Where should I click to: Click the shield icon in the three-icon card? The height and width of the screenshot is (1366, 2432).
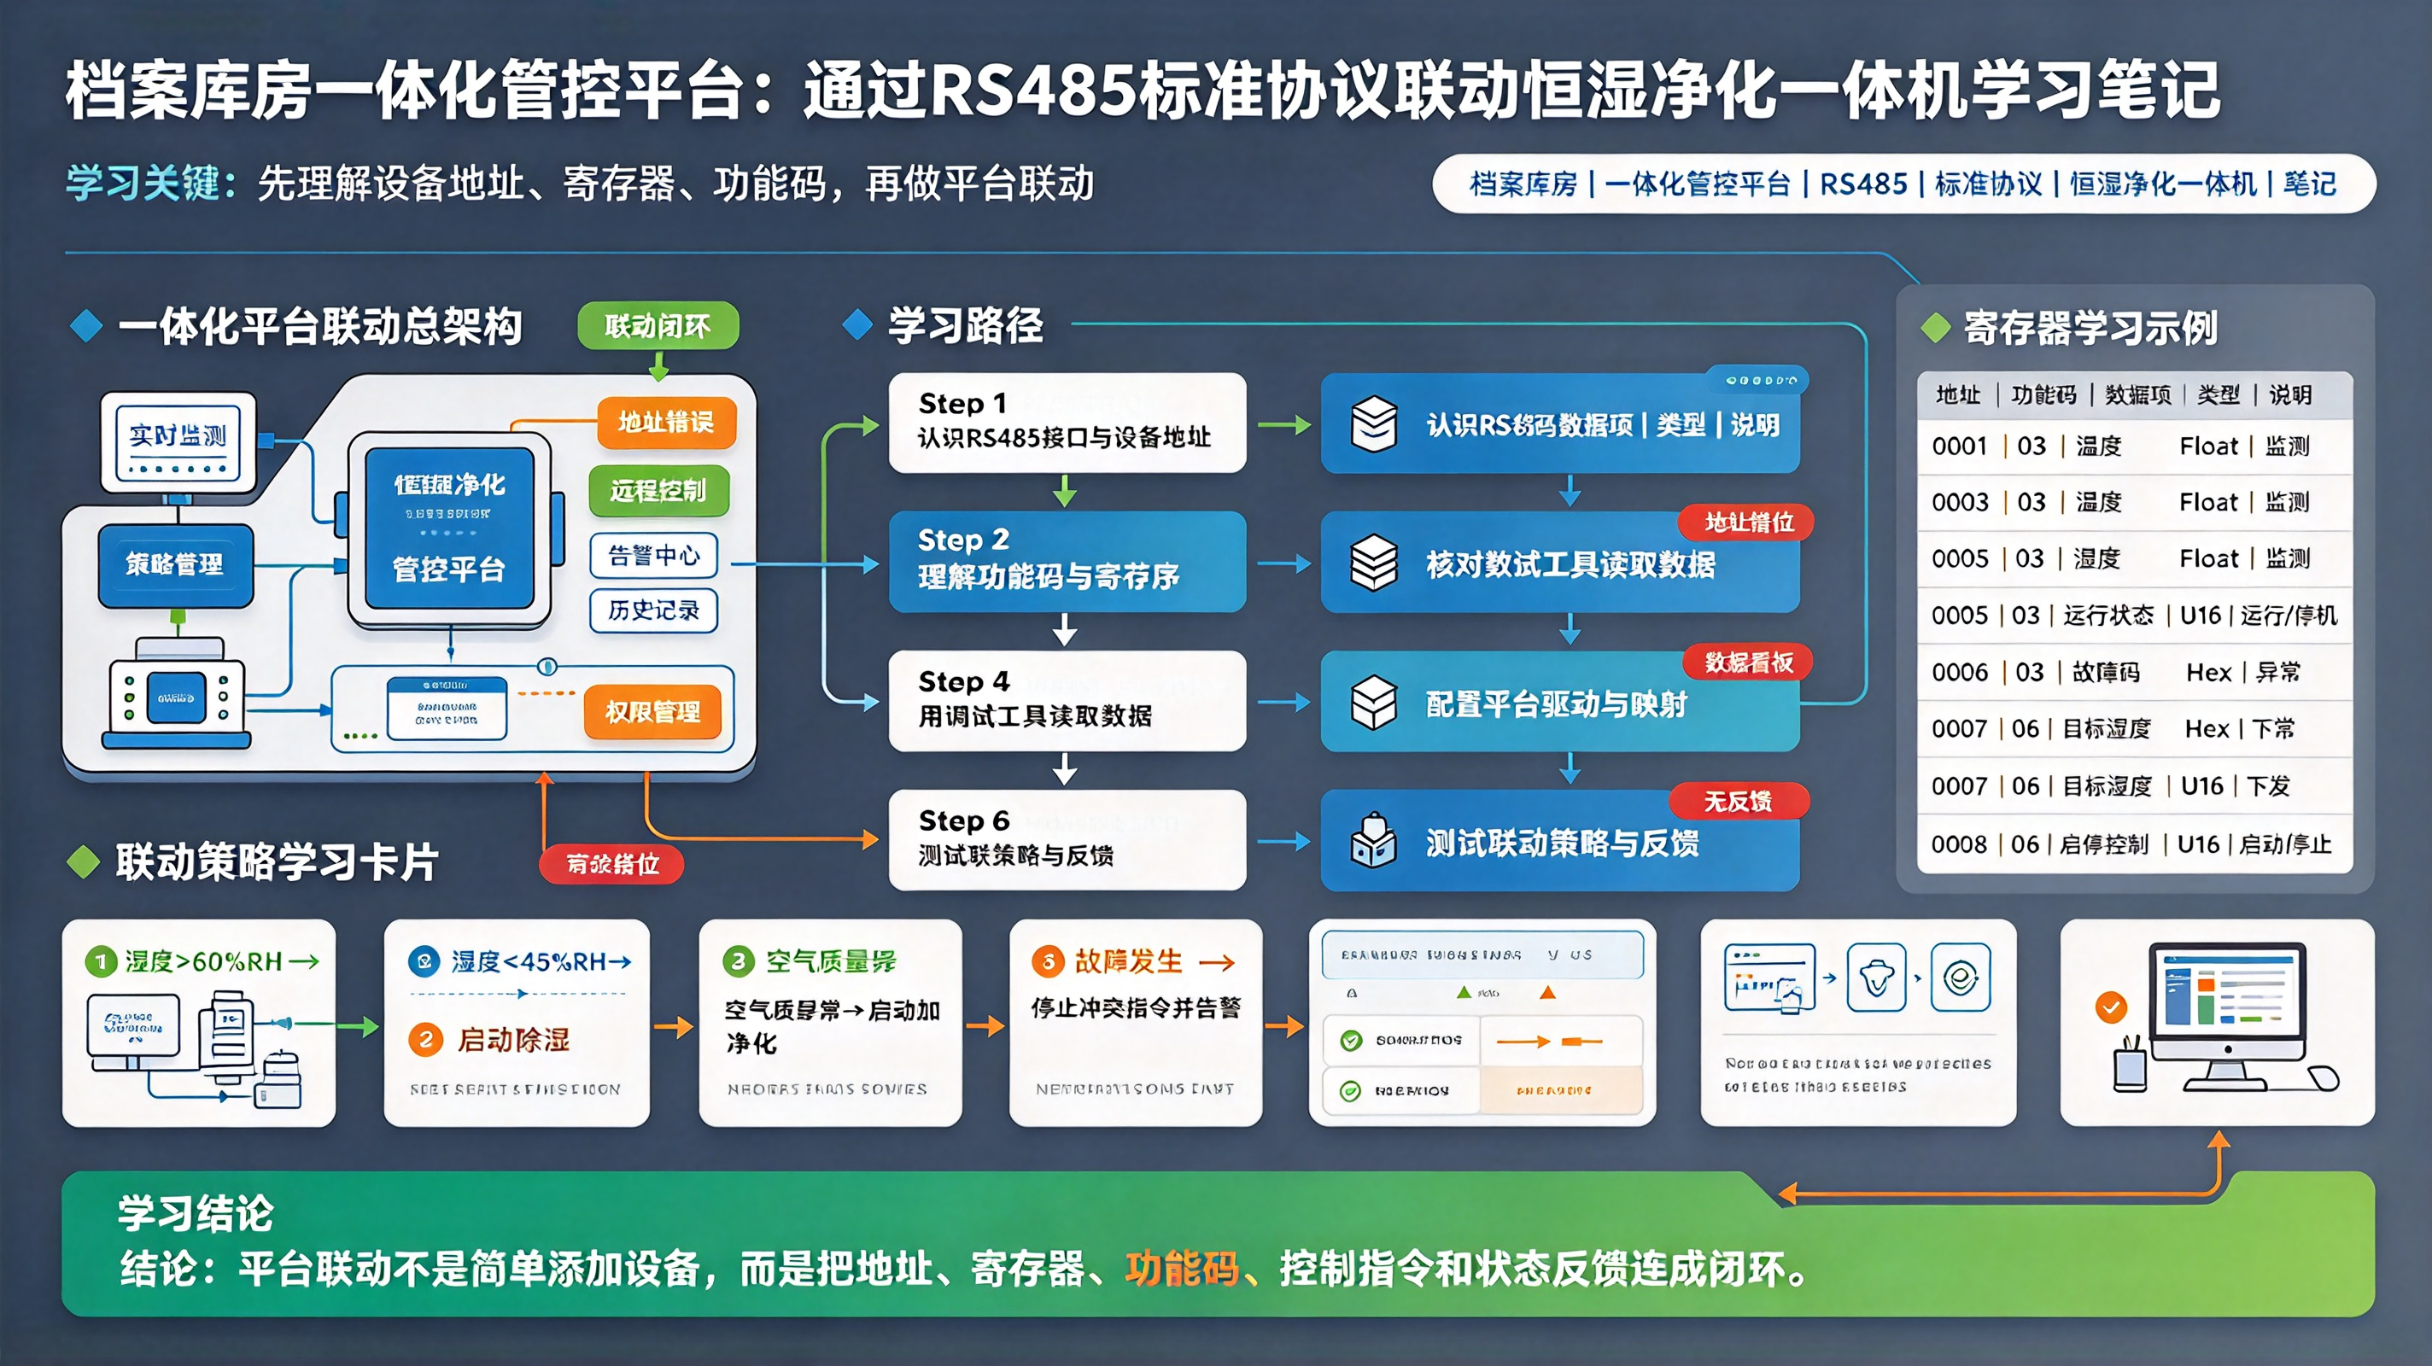[1875, 977]
